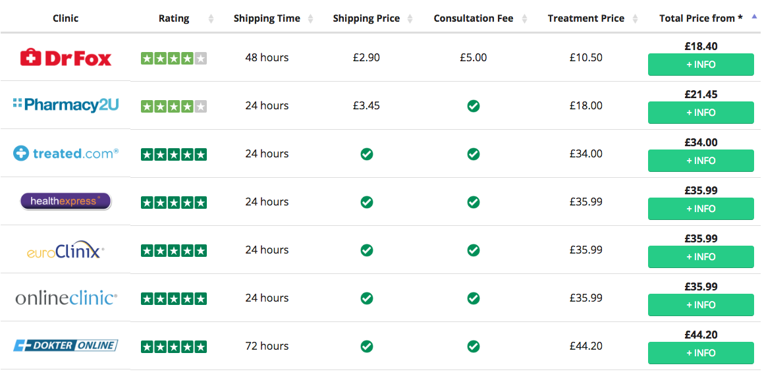Click the Consultation Fee column header

[x=473, y=18]
